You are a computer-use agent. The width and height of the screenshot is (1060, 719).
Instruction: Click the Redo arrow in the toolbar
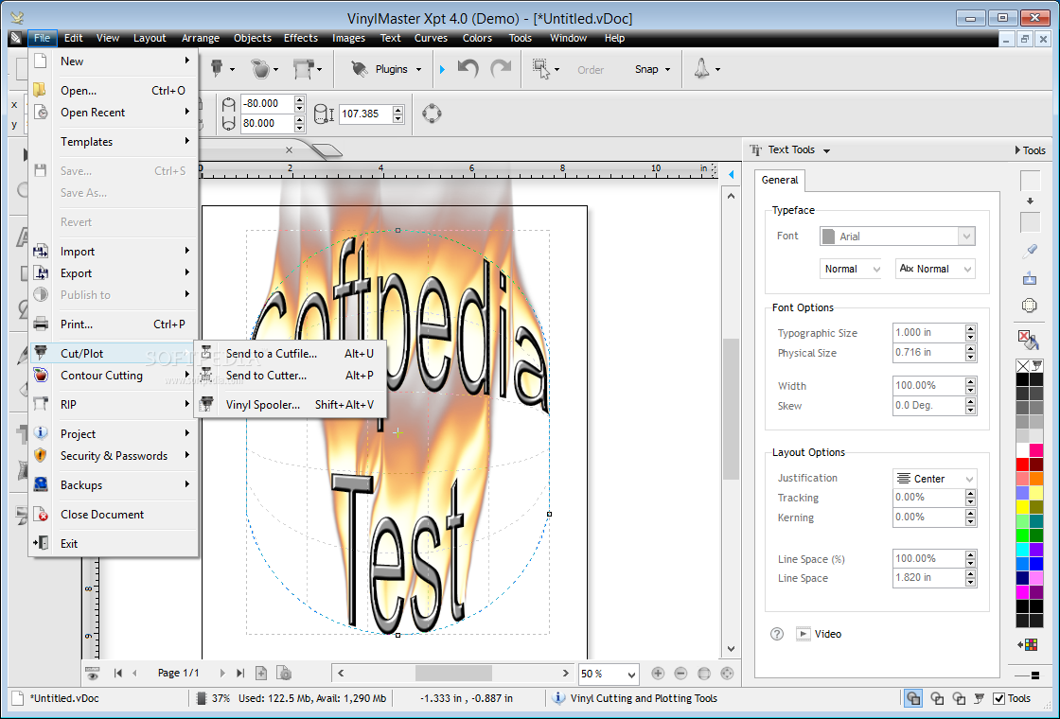501,69
